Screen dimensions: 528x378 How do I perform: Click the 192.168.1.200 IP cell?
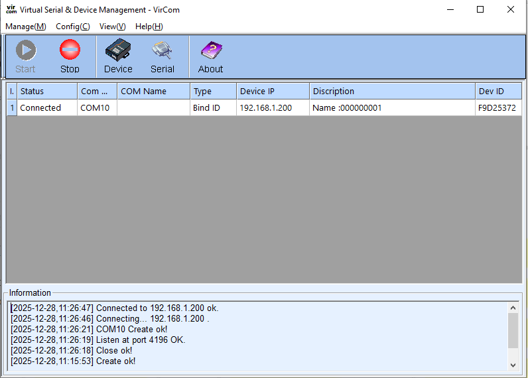pyautogui.click(x=265, y=107)
